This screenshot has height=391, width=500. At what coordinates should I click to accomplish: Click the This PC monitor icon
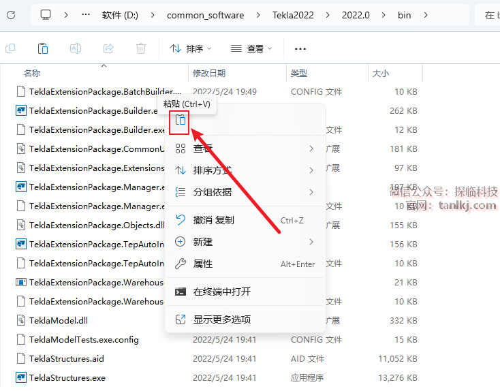pyautogui.click(x=46, y=15)
